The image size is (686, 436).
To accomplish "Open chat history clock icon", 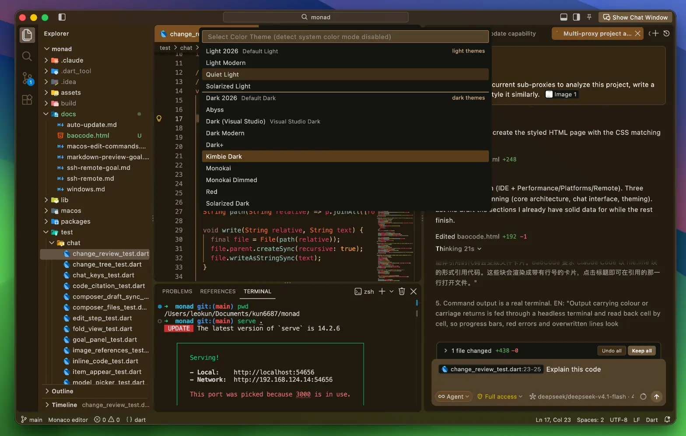I will pyautogui.click(x=666, y=33).
